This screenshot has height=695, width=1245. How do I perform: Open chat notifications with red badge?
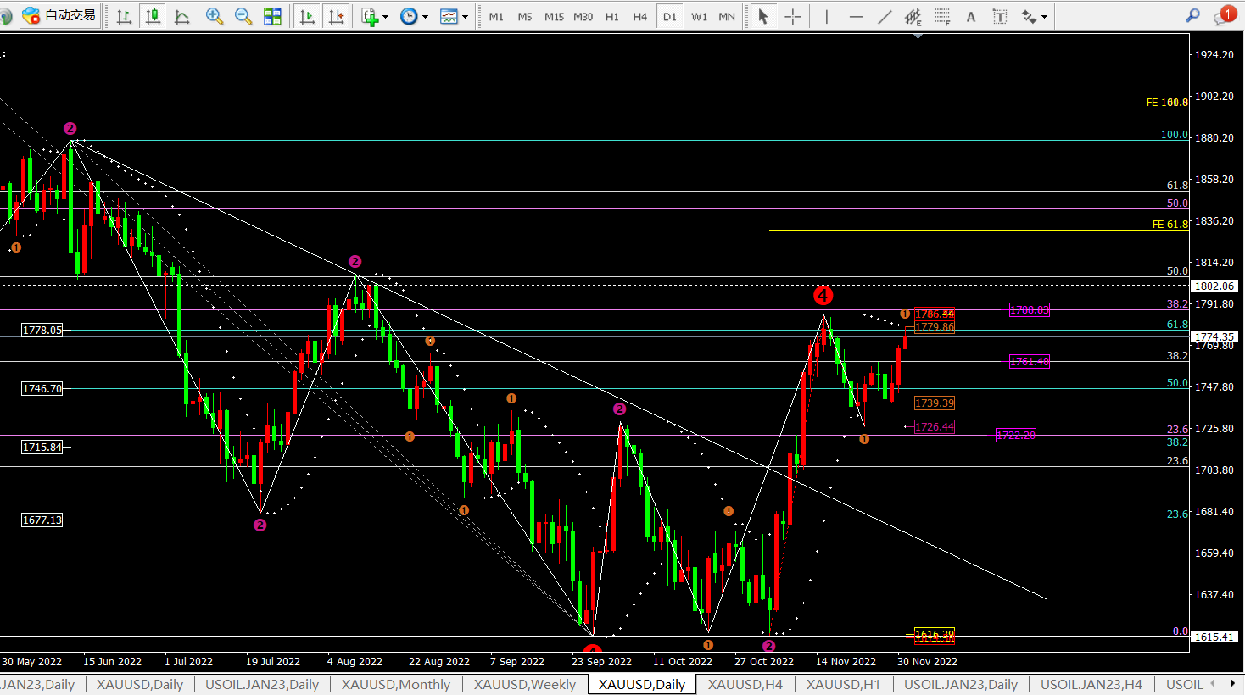pos(1225,15)
